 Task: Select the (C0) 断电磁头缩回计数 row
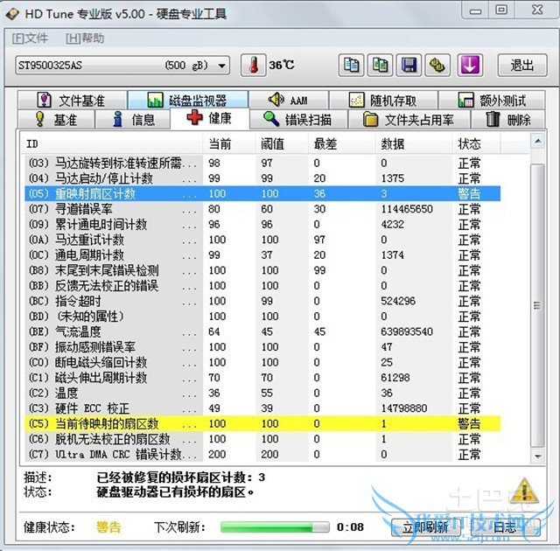262,363
